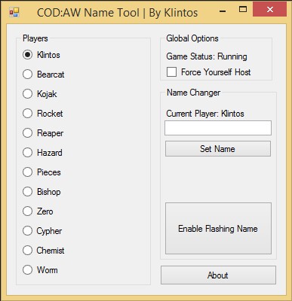Maximize the Name Tool window
The height and width of the screenshot is (301, 292).
(243, 10)
